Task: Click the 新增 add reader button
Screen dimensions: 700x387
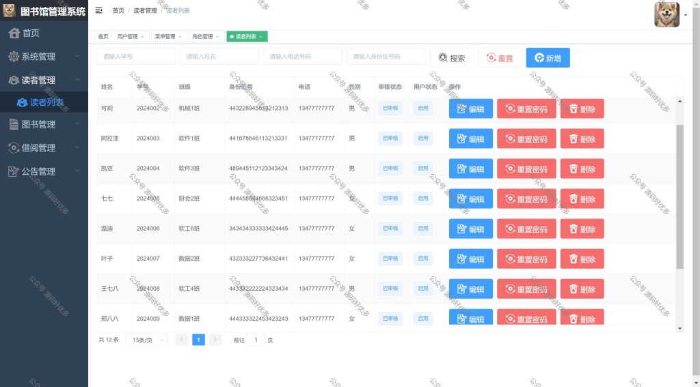Action: tap(548, 58)
